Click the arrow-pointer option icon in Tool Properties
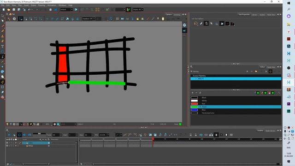 point(212,24)
